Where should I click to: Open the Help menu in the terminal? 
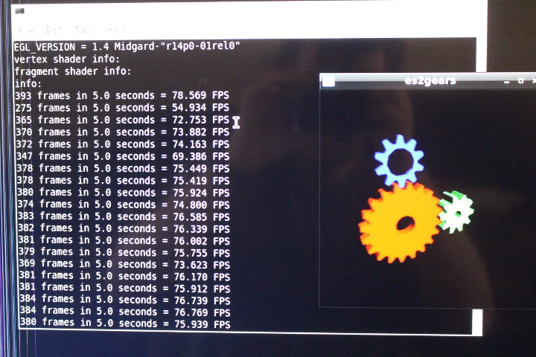(x=115, y=30)
